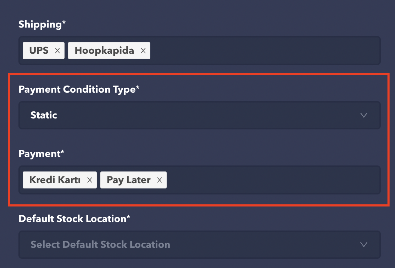
Task: Remove the Kredi Kartı payment tag
Action: tap(90, 180)
